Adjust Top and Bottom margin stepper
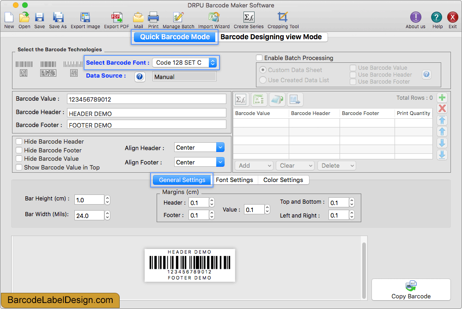The height and width of the screenshot is (309, 462). [352, 202]
